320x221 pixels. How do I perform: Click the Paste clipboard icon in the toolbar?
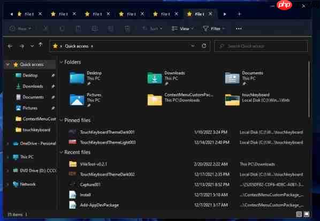(x=78, y=28)
